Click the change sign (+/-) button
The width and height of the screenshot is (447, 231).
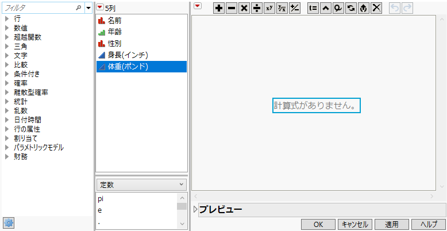(295, 9)
